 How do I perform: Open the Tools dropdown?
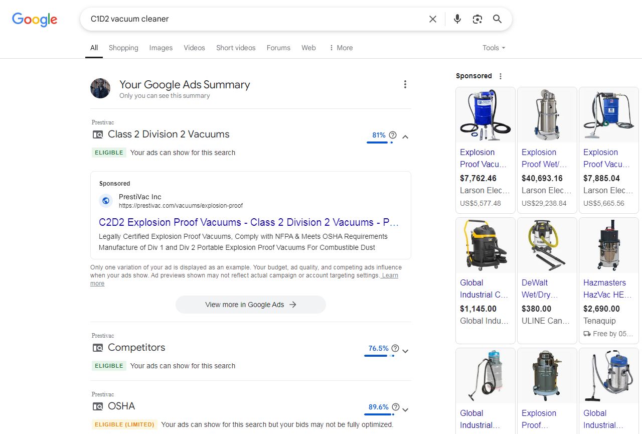coord(494,48)
